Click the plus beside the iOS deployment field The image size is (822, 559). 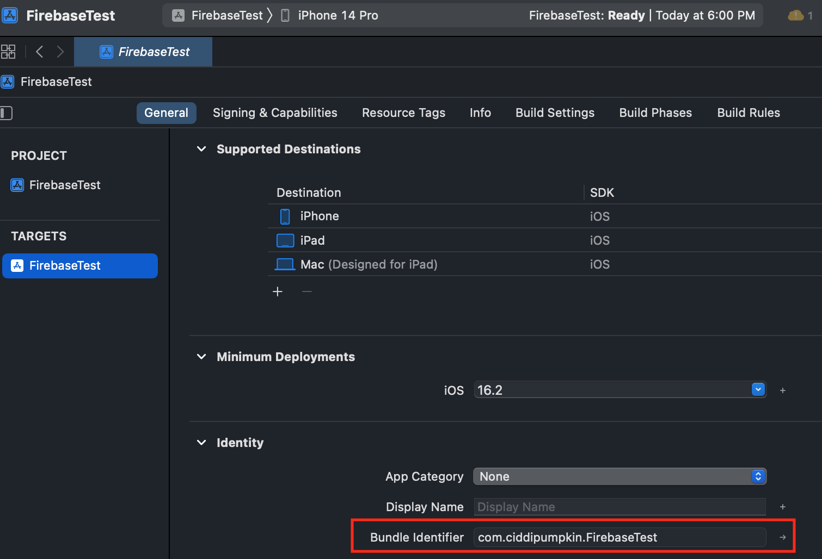pos(783,390)
